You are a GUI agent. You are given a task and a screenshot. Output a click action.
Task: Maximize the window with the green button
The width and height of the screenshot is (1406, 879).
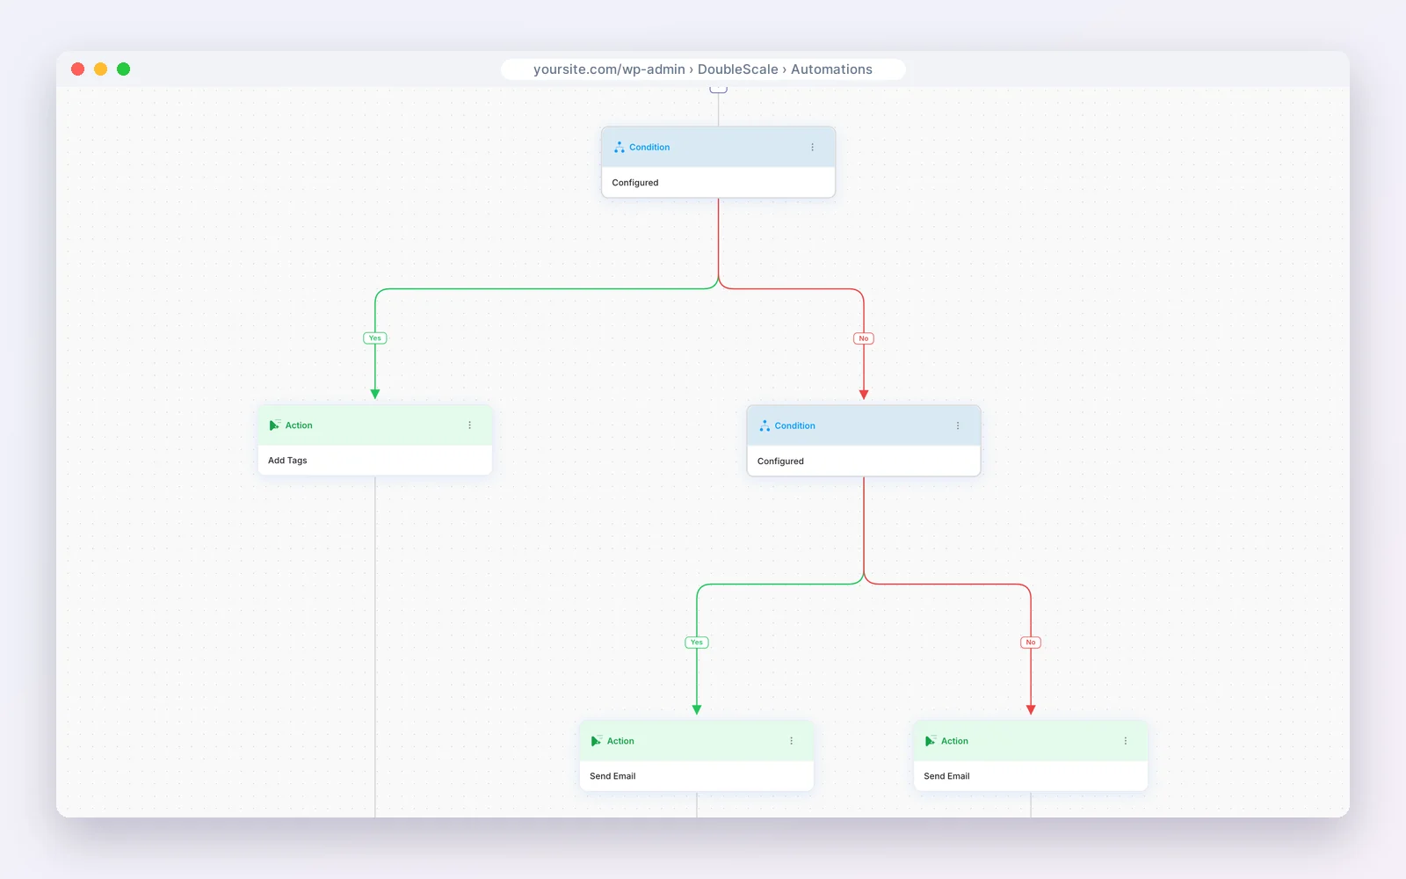pos(124,69)
